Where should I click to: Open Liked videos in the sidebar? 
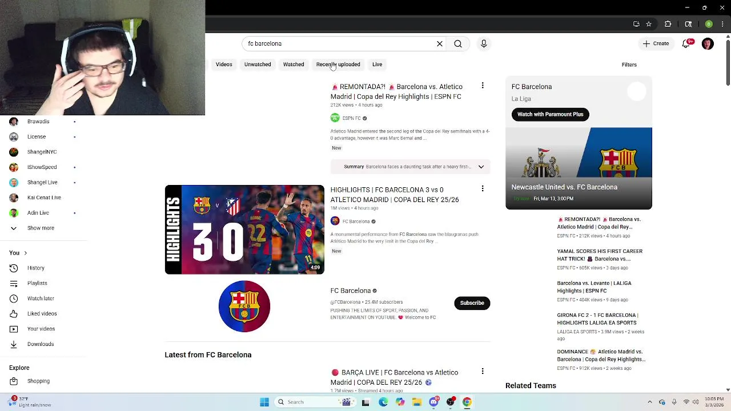tap(42, 313)
